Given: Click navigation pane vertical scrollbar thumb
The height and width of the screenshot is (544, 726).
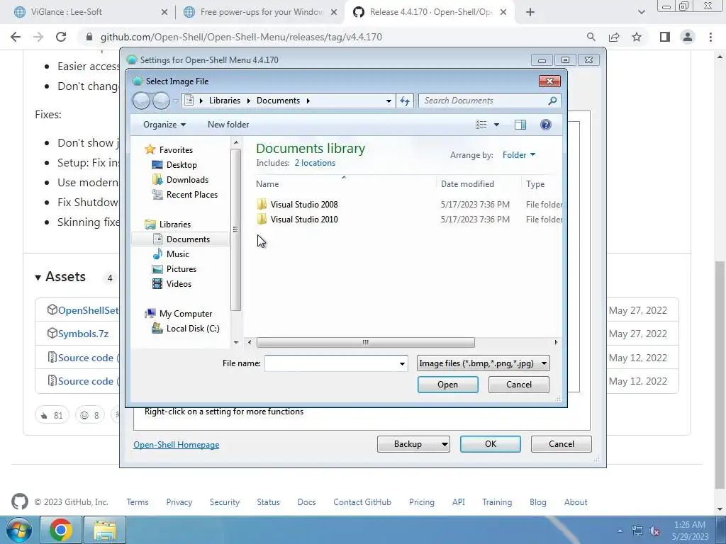Looking at the screenshot, I should click(235, 229).
